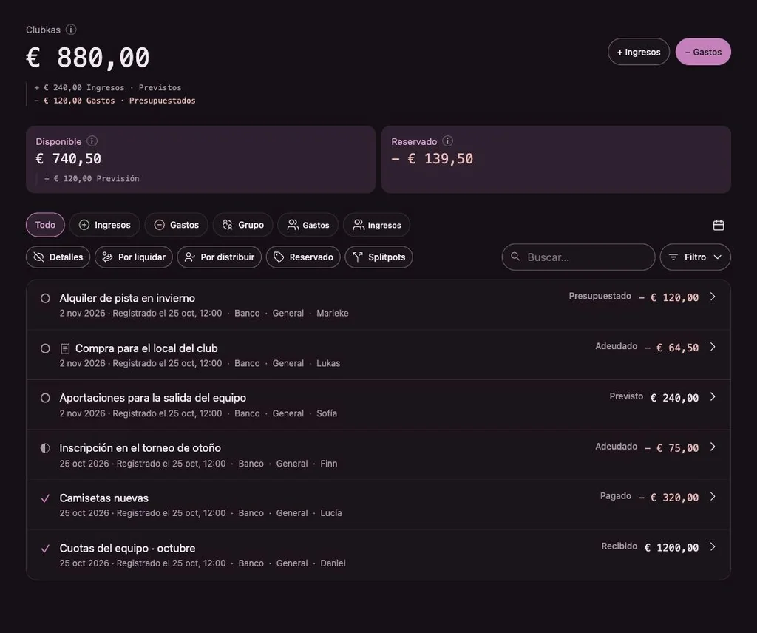Click the Reservado – € 139,50 card
Image resolution: width=757 pixels, height=633 pixels.
click(556, 159)
